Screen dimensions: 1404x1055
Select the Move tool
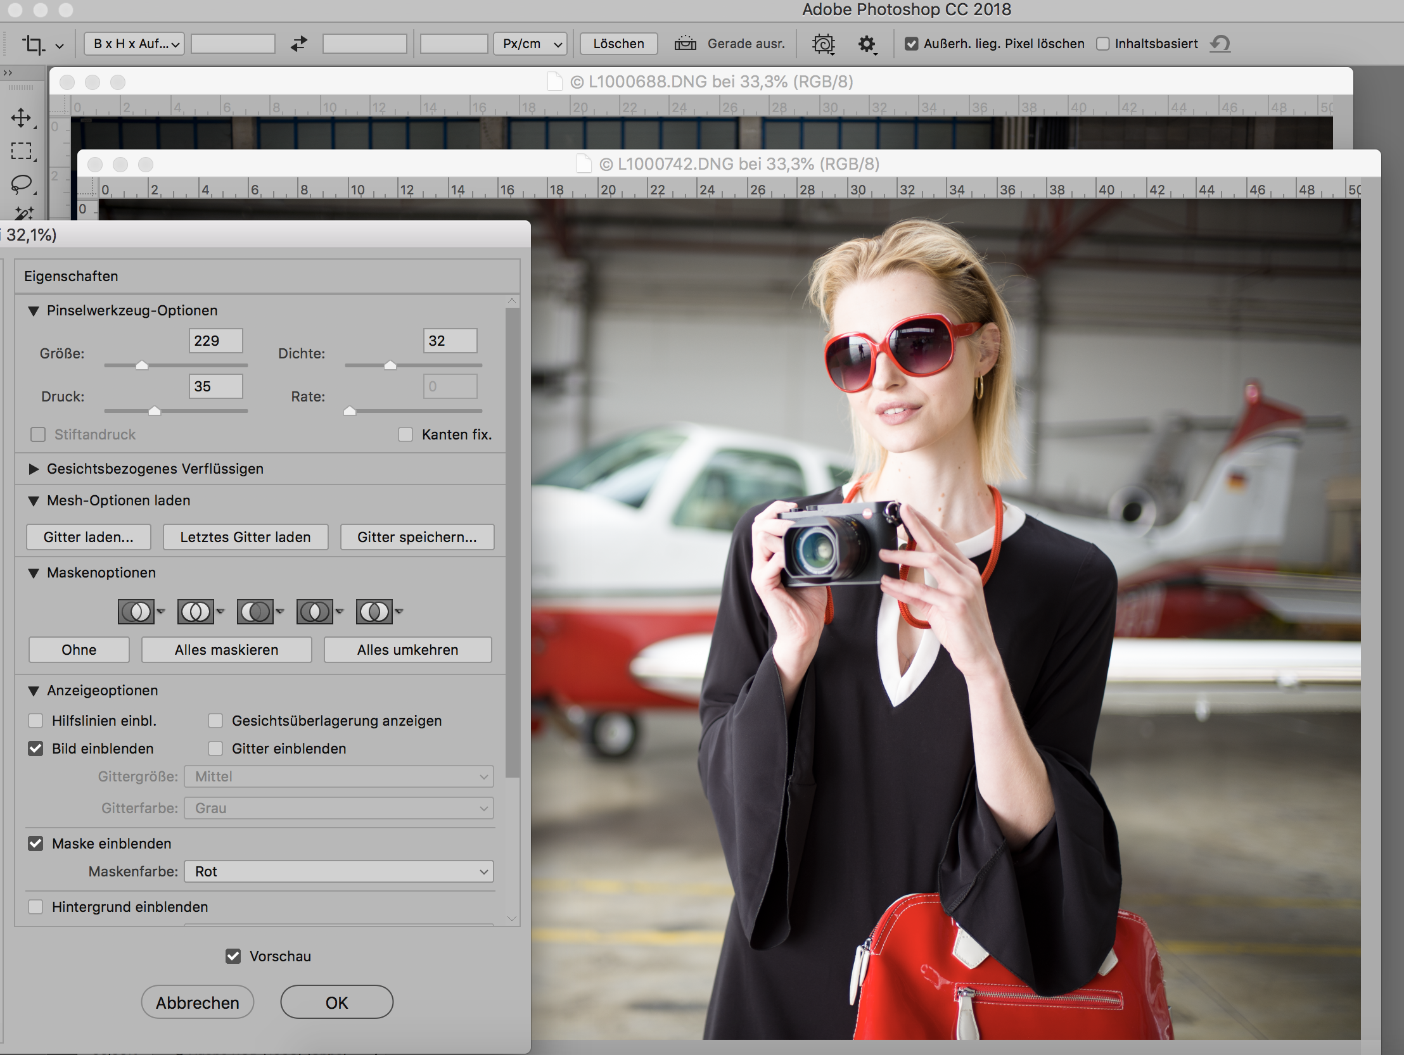(22, 118)
